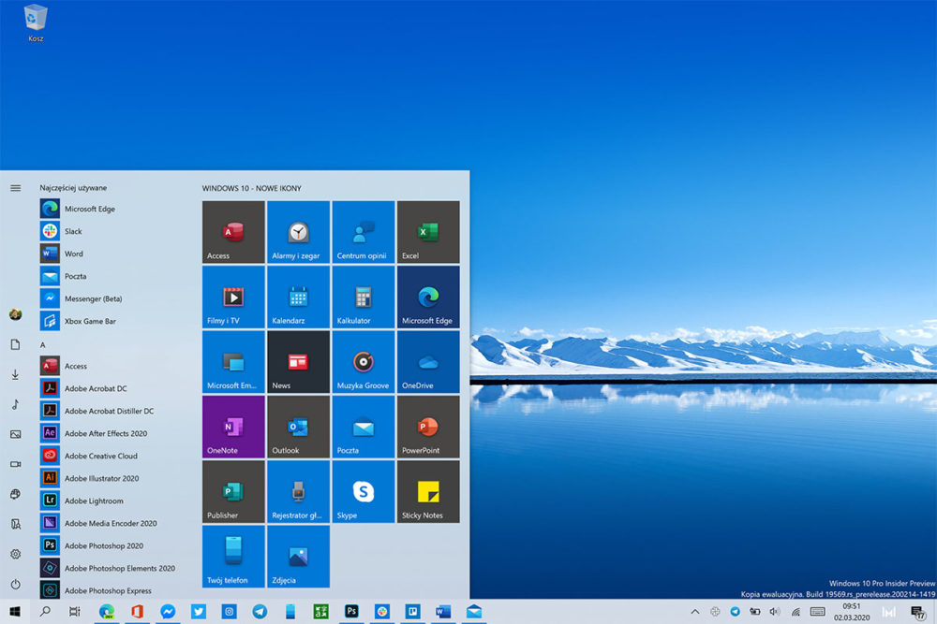The image size is (937, 624).
Task: Open the Excel tile
Action: [428, 232]
